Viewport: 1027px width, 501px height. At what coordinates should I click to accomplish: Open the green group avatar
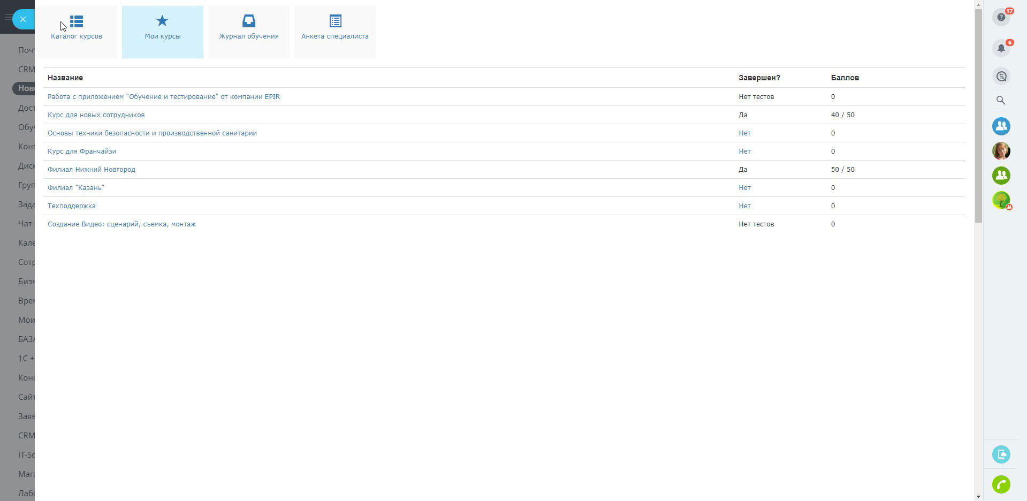[1001, 176]
